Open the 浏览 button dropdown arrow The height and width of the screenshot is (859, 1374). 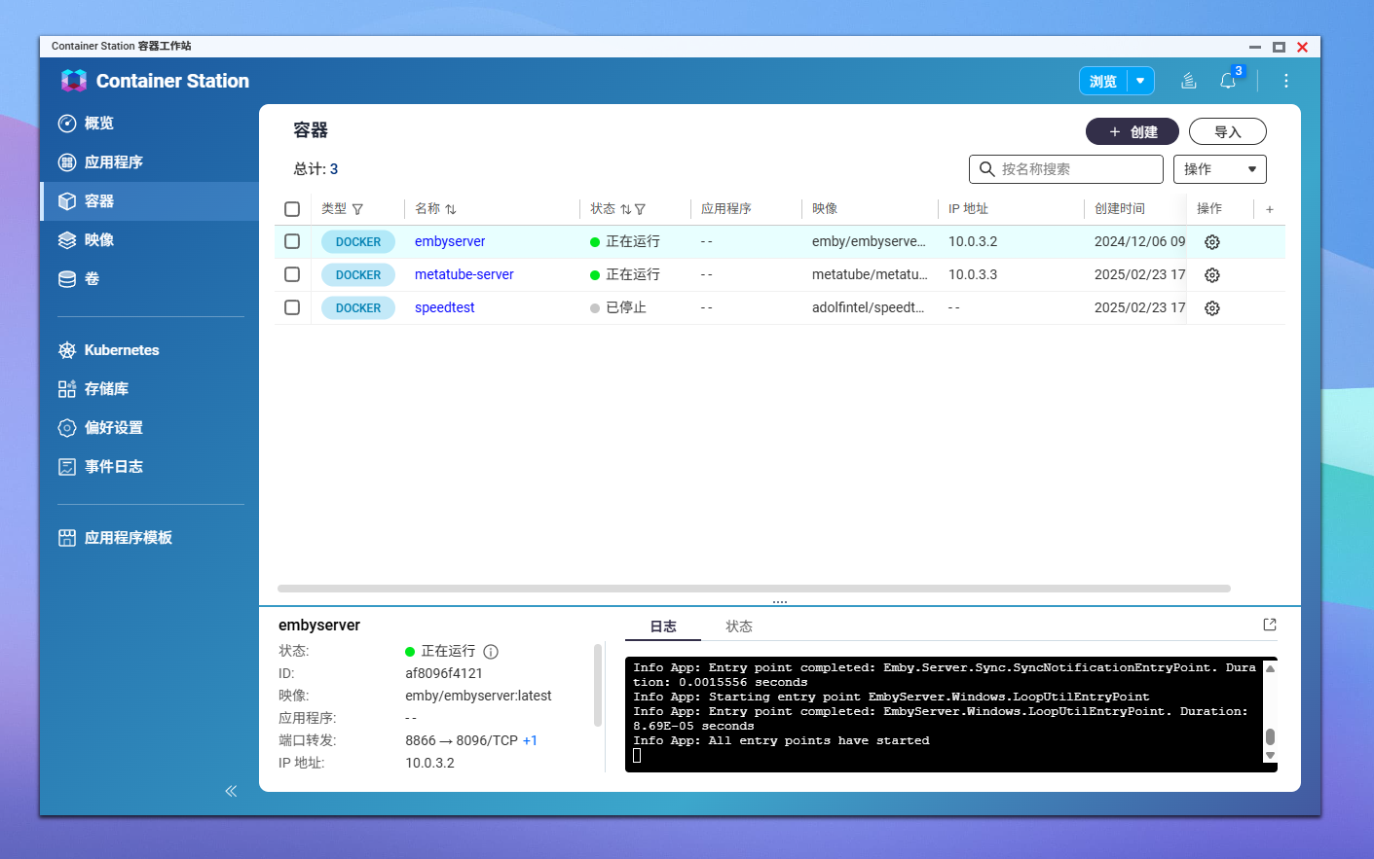1140,81
